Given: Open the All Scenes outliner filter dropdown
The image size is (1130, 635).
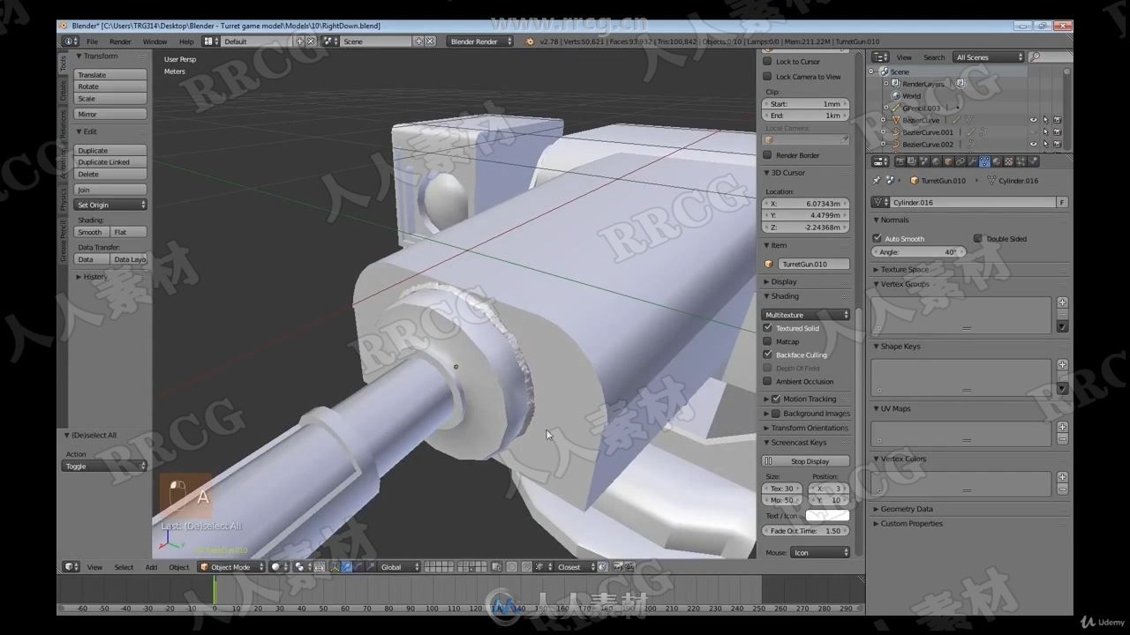Looking at the screenshot, I should pyautogui.click(x=989, y=57).
